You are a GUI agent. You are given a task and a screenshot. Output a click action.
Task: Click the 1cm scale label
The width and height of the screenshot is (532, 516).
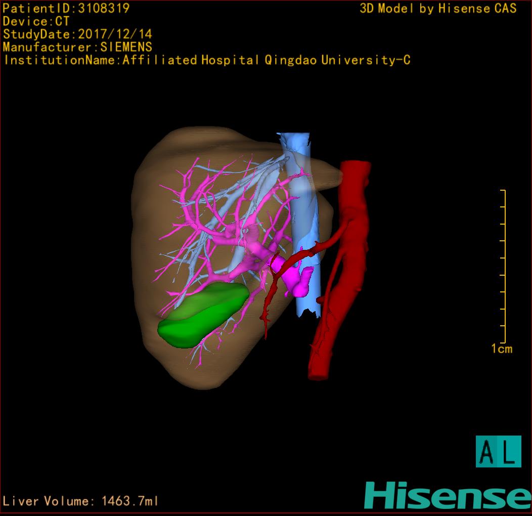click(501, 349)
